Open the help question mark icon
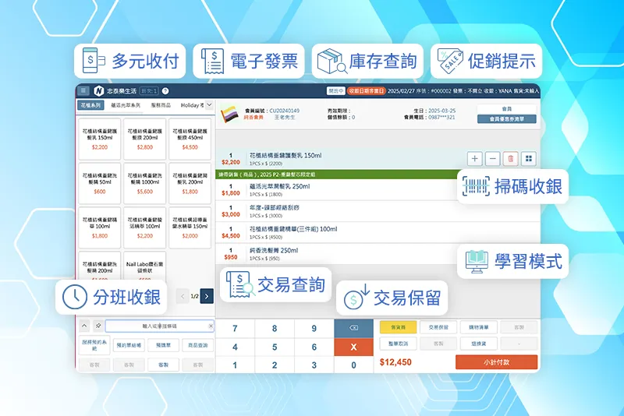 [165, 91]
